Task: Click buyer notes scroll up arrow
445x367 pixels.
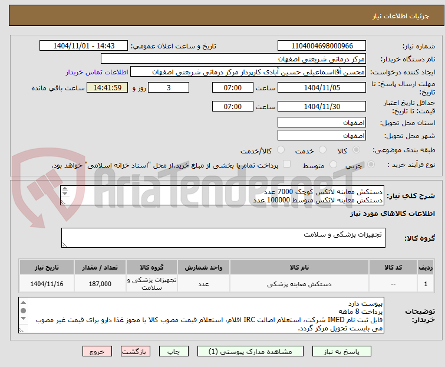Action: tap(24, 303)
